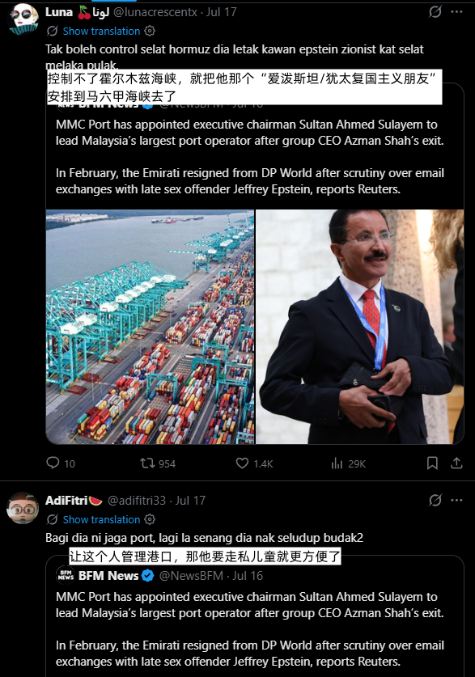Open the container port aerial photo
This screenshot has height=677, width=475.
[150, 327]
